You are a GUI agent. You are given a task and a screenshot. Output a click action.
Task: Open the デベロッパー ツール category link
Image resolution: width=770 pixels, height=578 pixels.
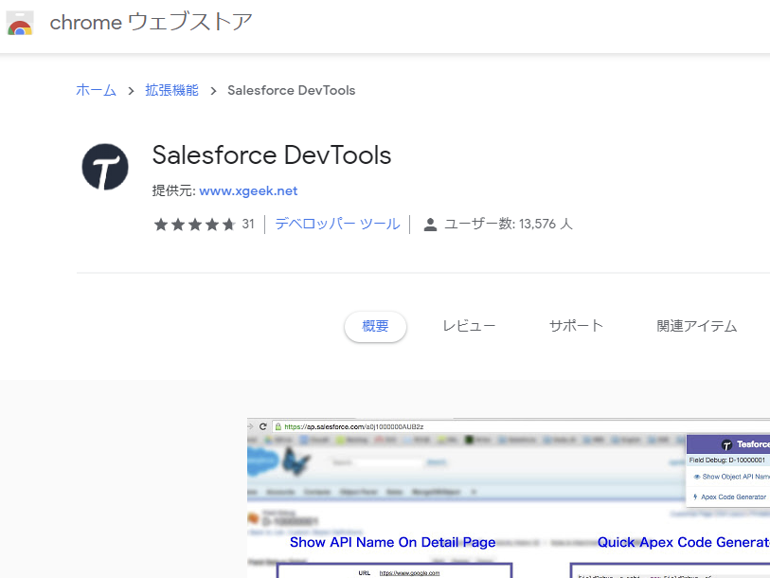click(337, 225)
